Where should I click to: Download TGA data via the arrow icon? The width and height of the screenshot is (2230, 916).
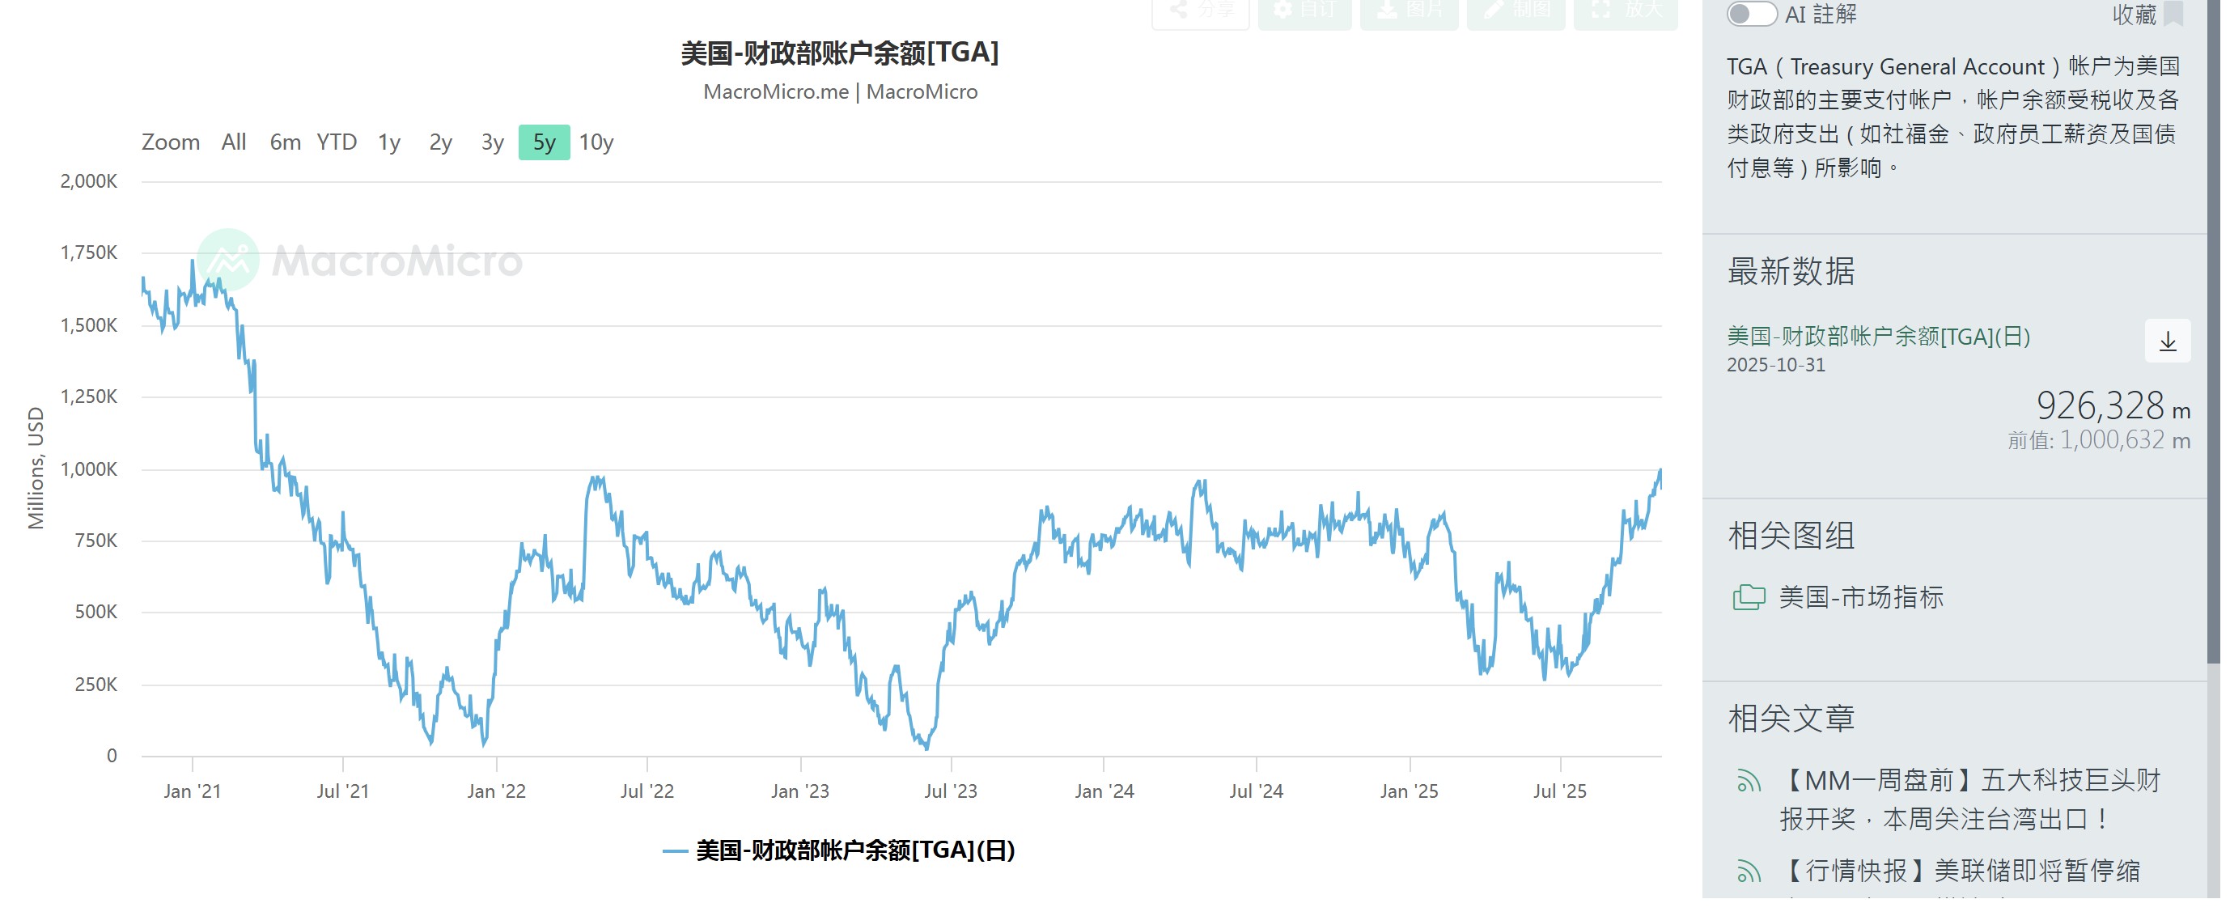tap(2167, 342)
